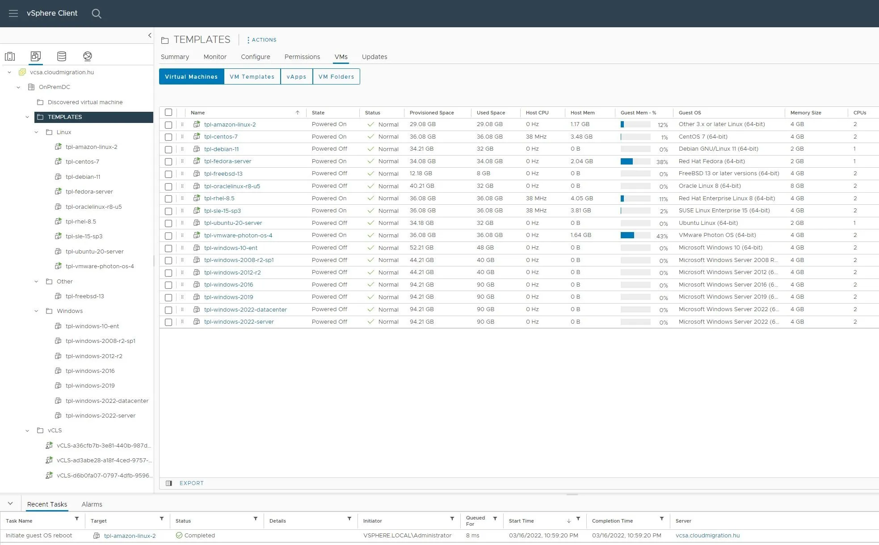879x545 pixels.
Task: Show the vApps list
Action: click(x=297, y=76)
